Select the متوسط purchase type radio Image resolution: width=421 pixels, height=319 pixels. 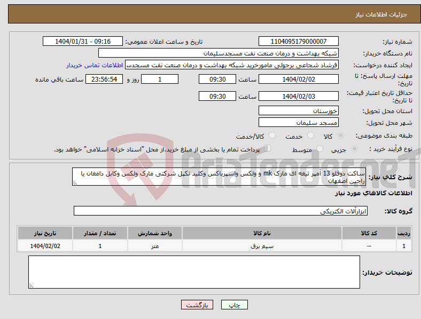(x=319, y=148)
